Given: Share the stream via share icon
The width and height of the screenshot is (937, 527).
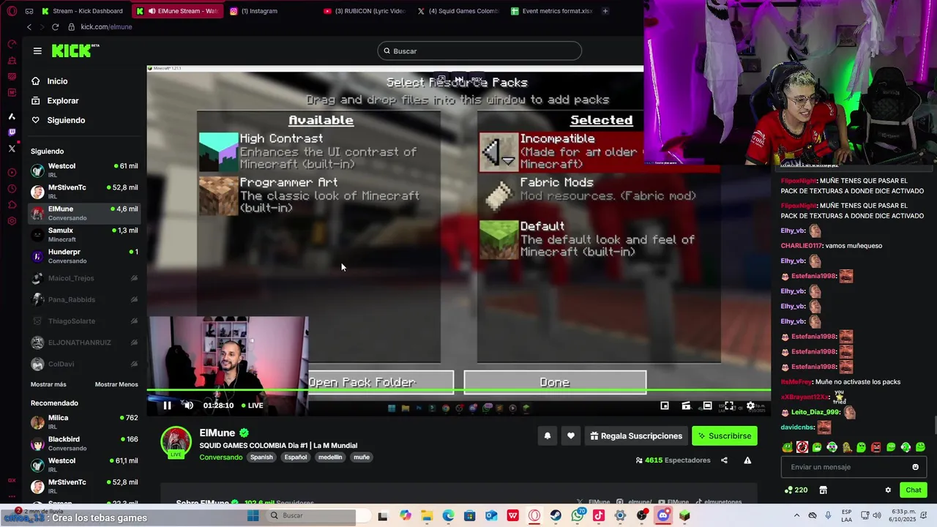Looking at the screenshot, I should click(x=724, y=460).
